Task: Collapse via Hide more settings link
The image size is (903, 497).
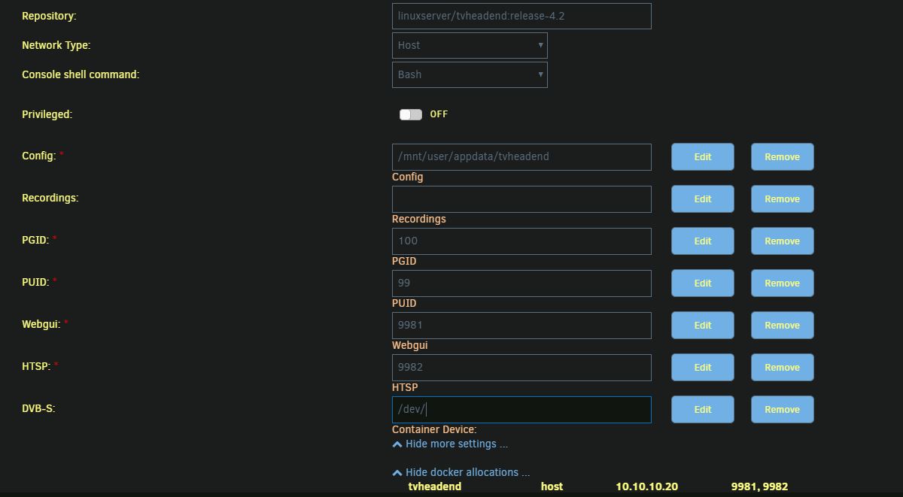Action: pyautogui.click(x=450, y=444)
